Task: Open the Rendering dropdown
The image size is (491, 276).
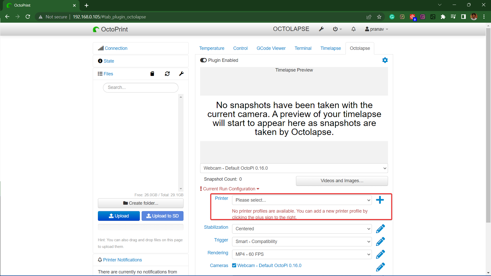Action: [302, 254]
